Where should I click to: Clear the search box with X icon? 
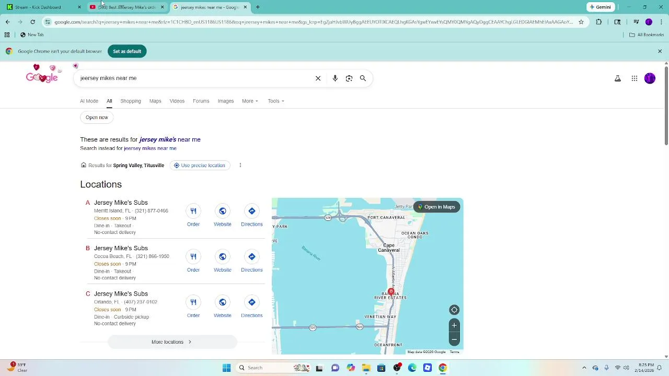318,78
